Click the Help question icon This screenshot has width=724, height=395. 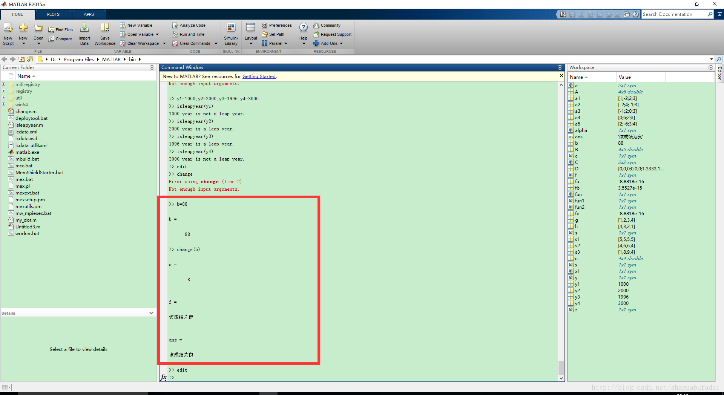click(304, 28)
